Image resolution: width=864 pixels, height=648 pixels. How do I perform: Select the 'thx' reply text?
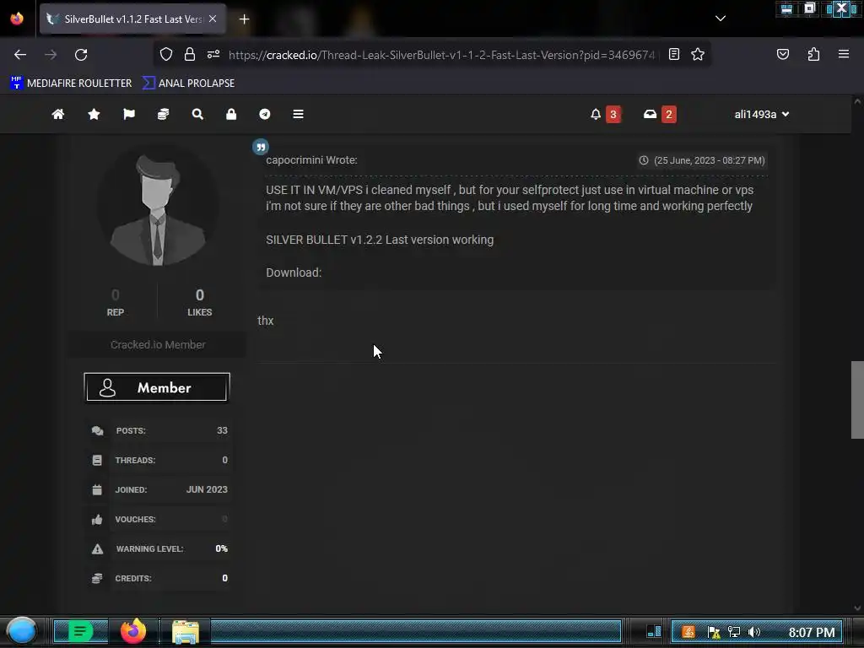pos(265,321)
